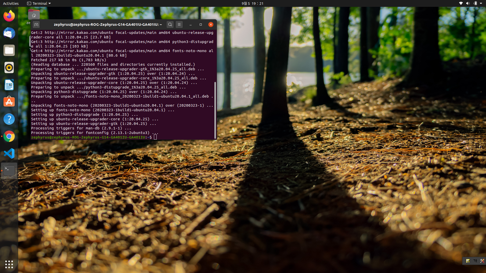Click the Wi-Fi status icon
486x273 pixels.
[x=461, y=3]
